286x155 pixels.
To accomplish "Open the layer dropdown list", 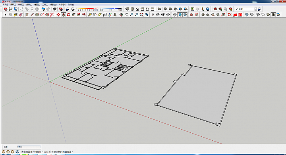I will tap(255, 9).
